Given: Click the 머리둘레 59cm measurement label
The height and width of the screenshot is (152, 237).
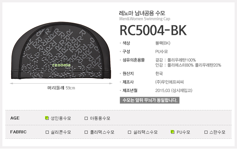Looking at the screenshot, I should [x=61, y=88].
